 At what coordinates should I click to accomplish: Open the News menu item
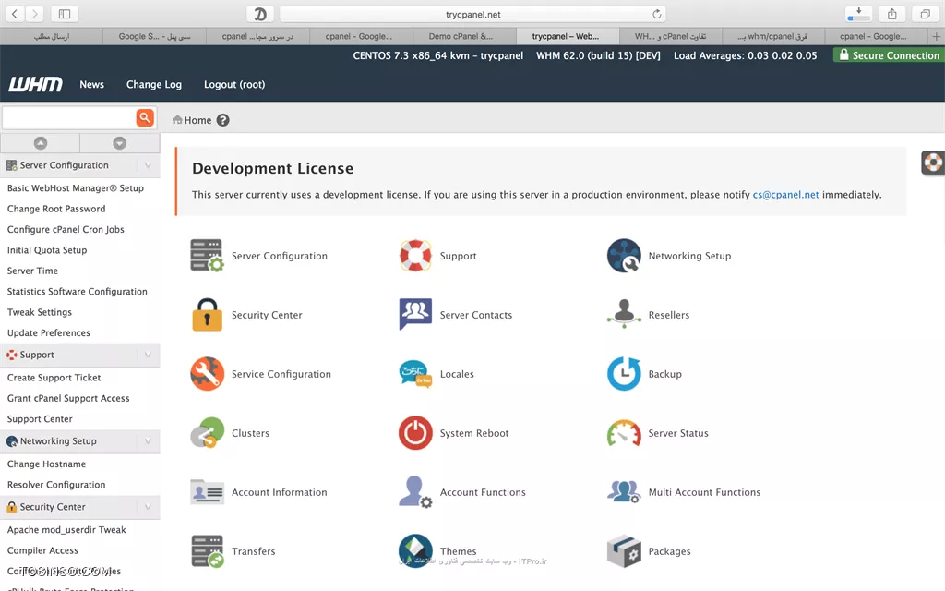click(91, 84)
